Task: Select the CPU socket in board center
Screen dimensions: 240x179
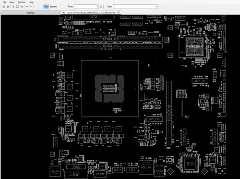Action: 110,89
